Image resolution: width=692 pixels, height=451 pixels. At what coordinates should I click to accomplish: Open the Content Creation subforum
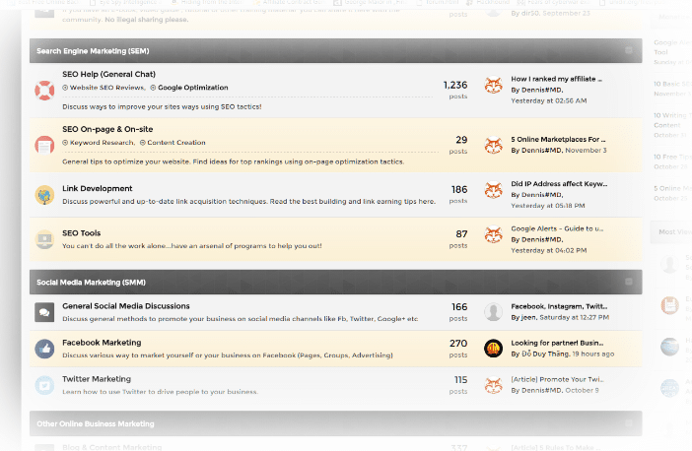coord(176,143)
